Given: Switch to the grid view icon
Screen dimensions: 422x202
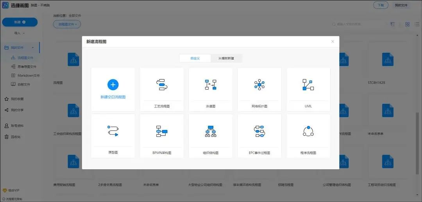Looking at the screenshot, I should pos(407,24).
